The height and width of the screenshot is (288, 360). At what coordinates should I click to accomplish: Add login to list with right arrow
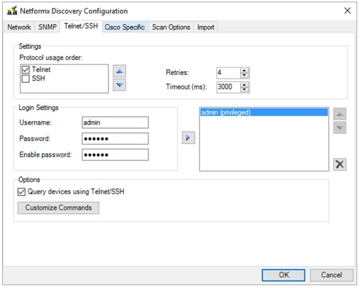188,138
